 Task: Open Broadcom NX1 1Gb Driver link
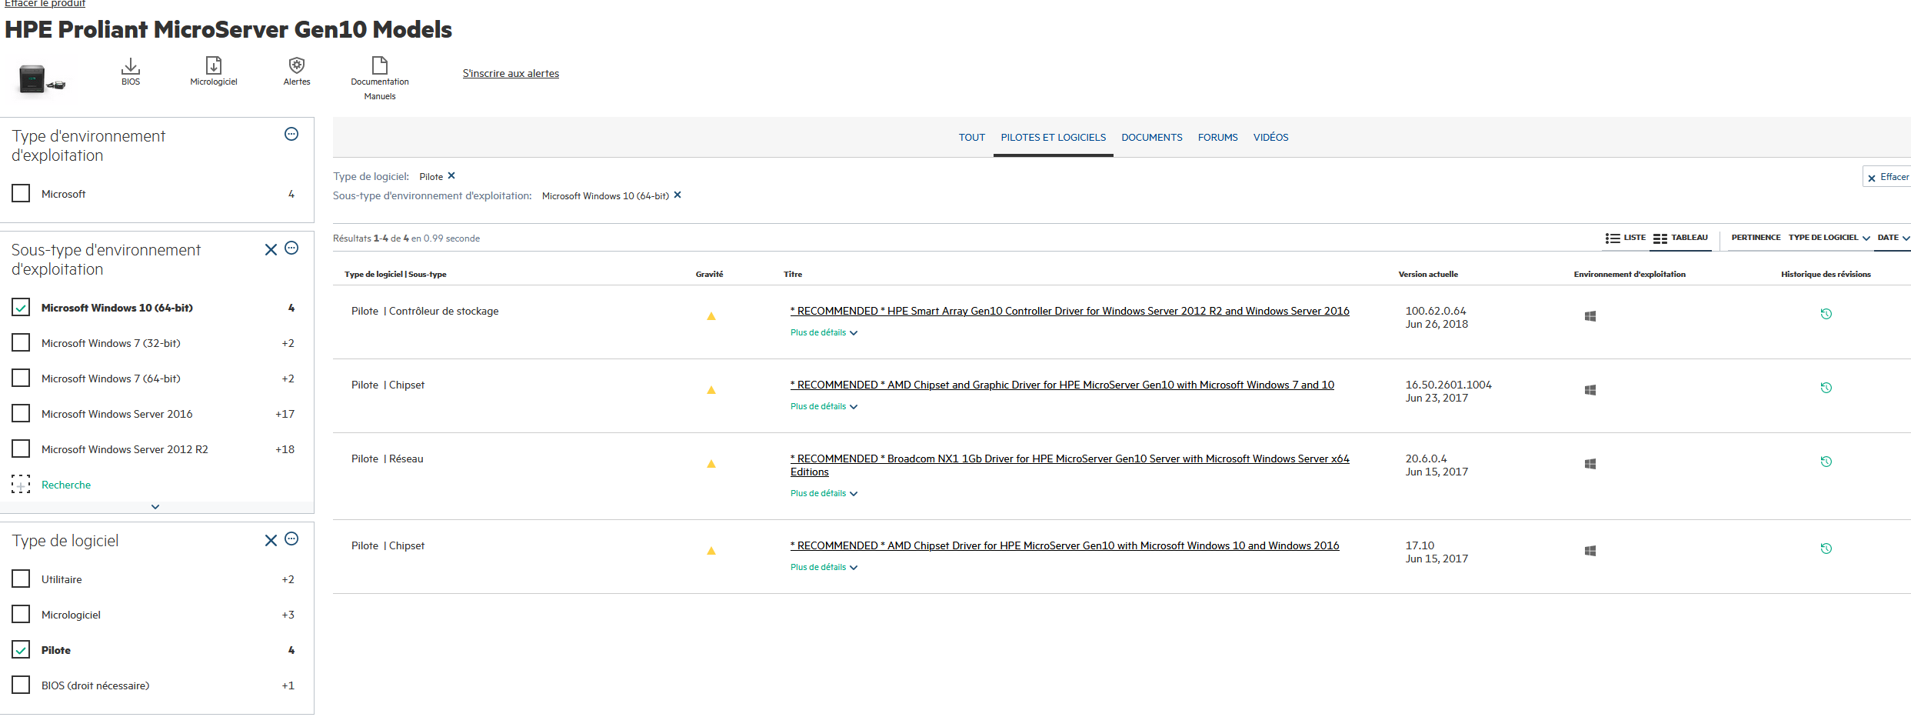pos(1070,465)
